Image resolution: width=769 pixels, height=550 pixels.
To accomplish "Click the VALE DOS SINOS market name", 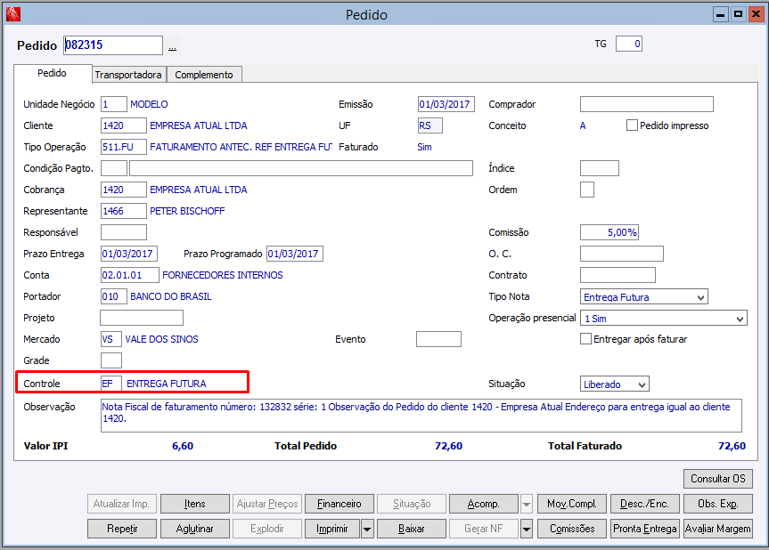I will coord(162,339).
